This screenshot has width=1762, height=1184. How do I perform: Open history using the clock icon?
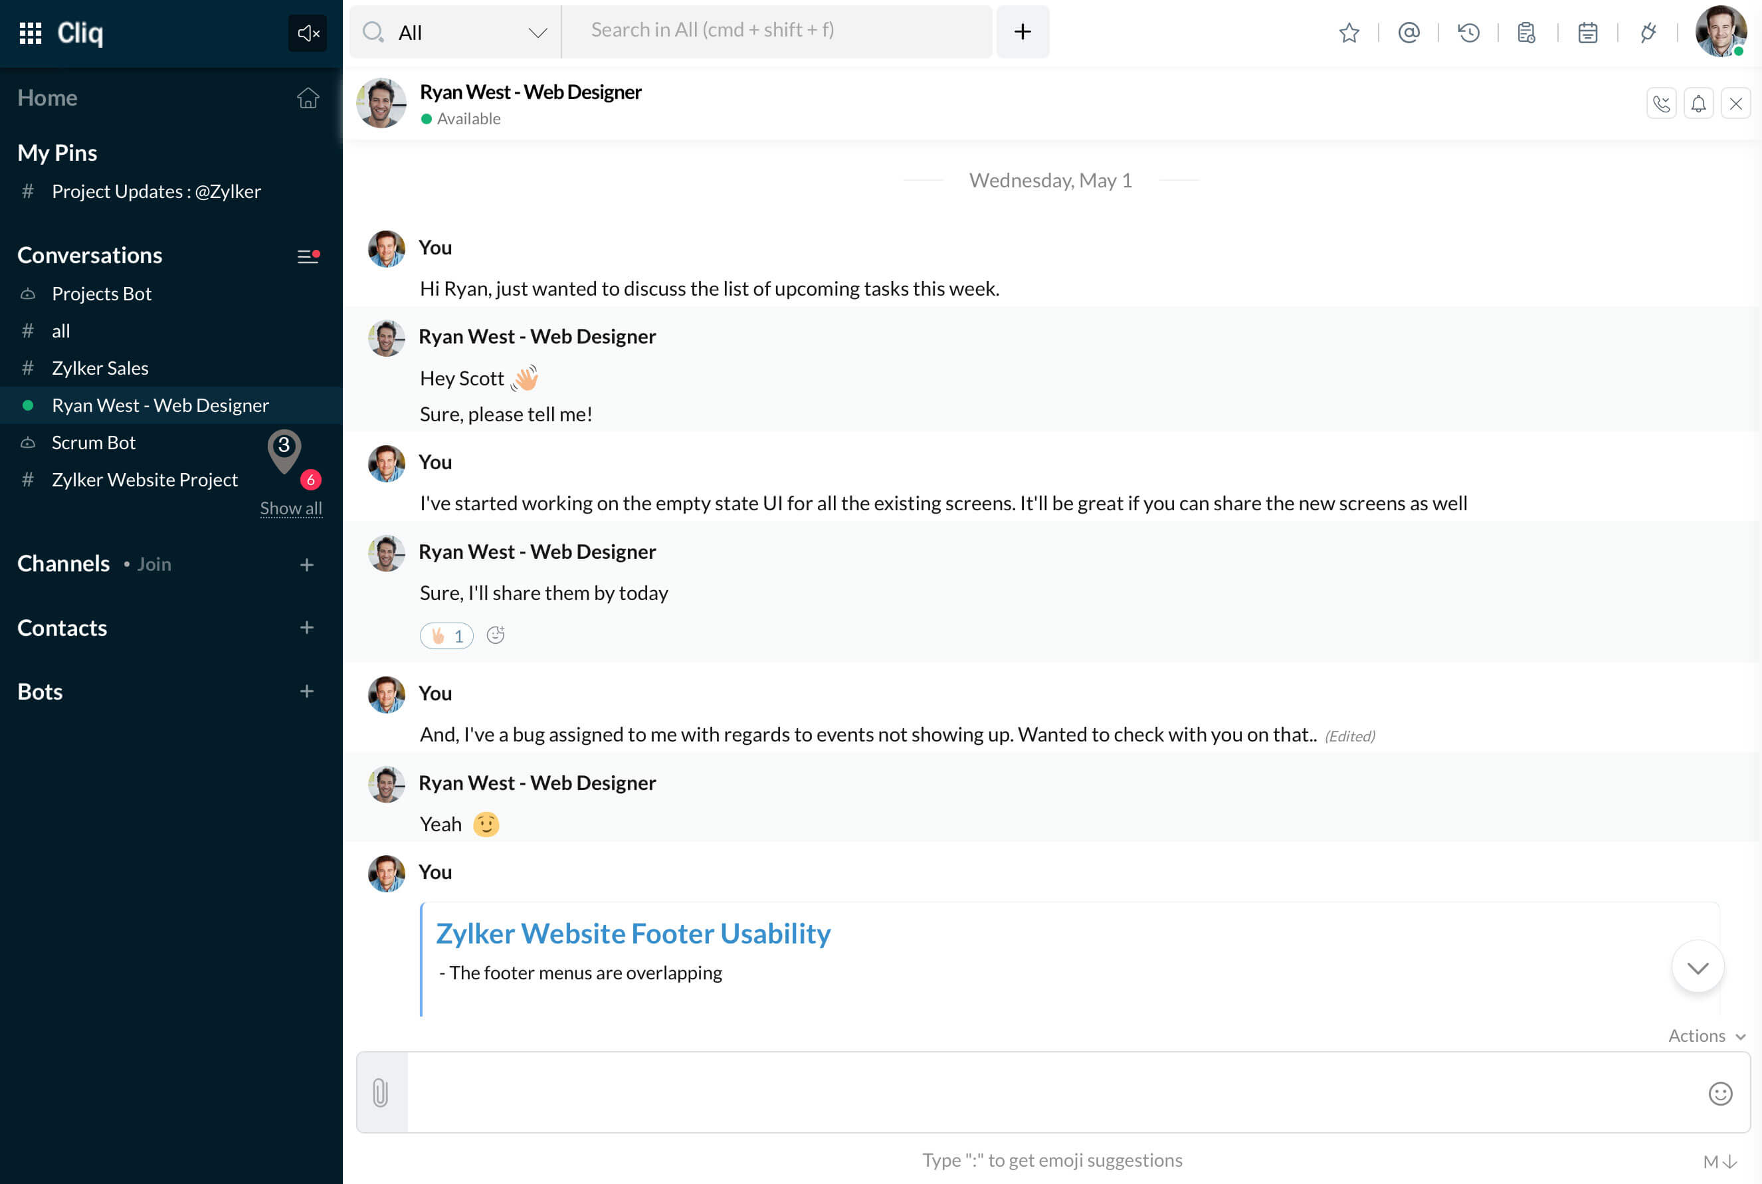pyautogui.click(x=1468, y=33)
